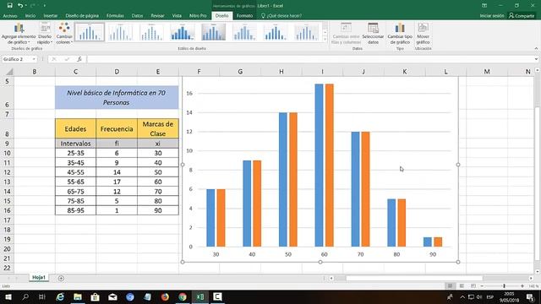Click the horizontal scrollbar
This screenshot has height=304, width=541.
pos(414,278)
